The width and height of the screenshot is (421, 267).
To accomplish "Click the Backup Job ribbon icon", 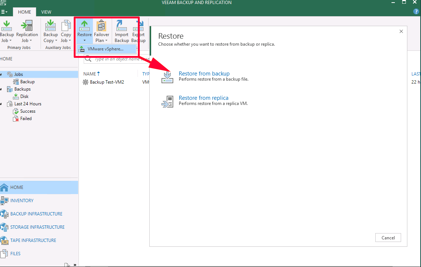I will [6, 26].
